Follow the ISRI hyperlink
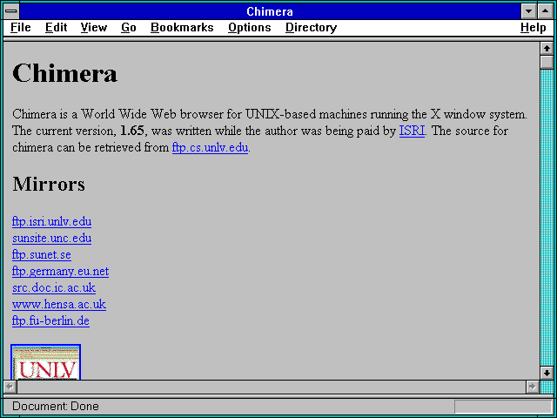The width and height of the screenshot is (557, 418). pos(412,131)
